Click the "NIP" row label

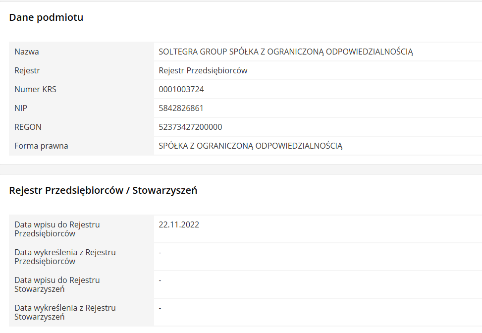tap(20, 108)
